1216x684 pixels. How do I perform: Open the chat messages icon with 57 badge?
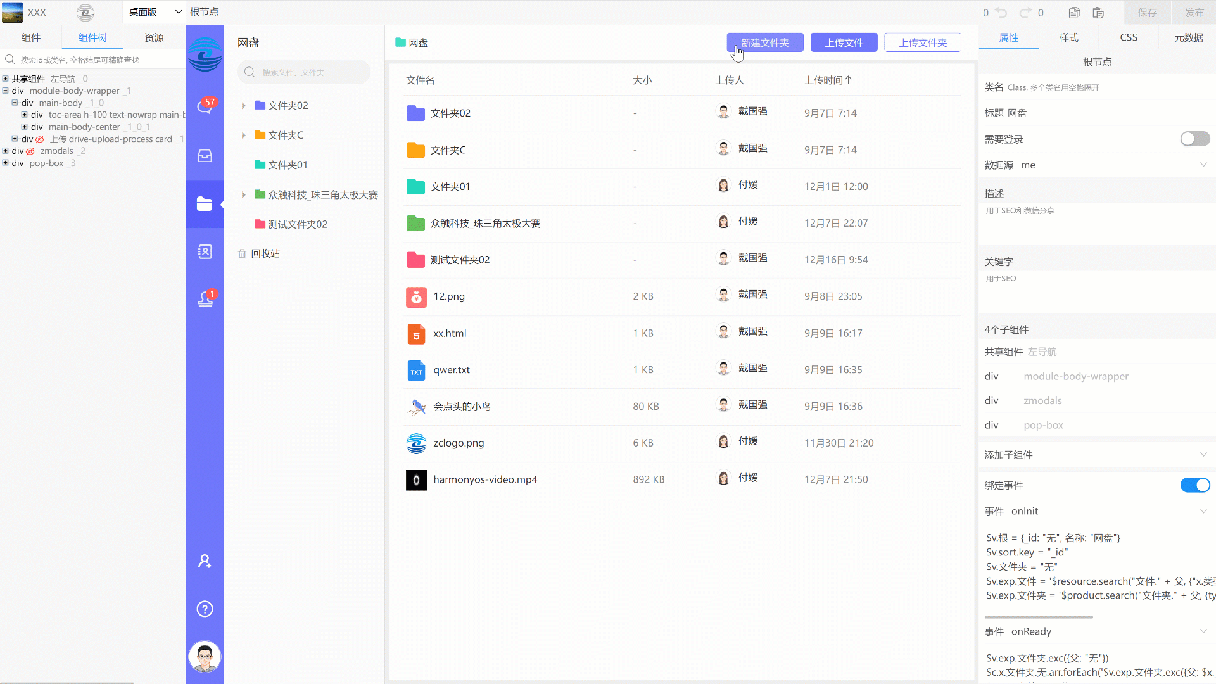pos(205,107)
